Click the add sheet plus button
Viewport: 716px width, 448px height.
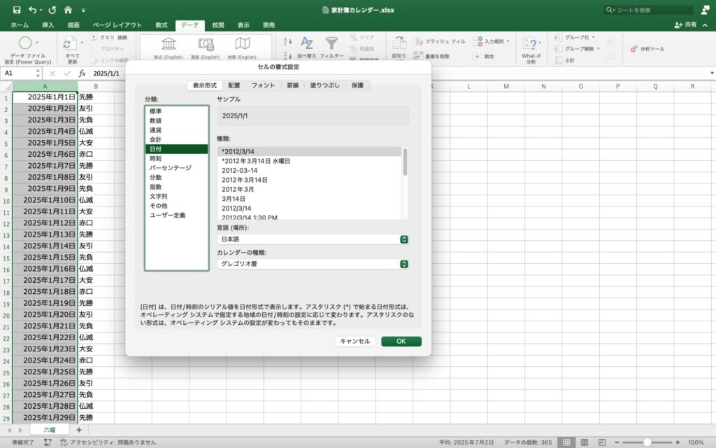[79, 430]
